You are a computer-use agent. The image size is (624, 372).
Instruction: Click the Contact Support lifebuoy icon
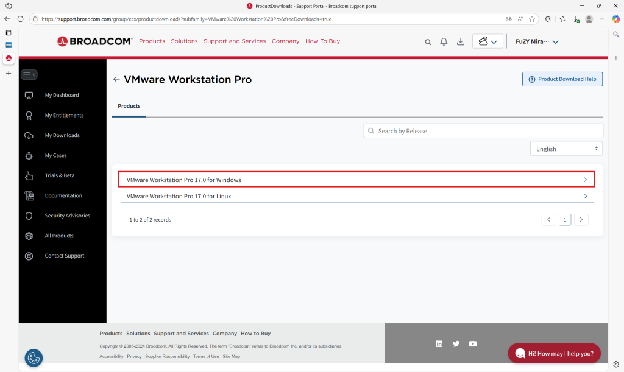click(x=29, y=256)
